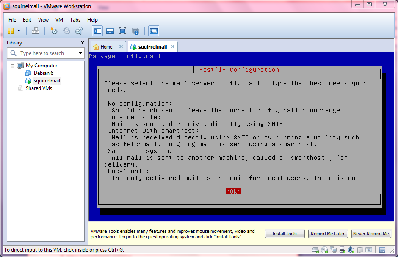Open the View menu
This screenshot has height=257, width=398.
[44, 20]
